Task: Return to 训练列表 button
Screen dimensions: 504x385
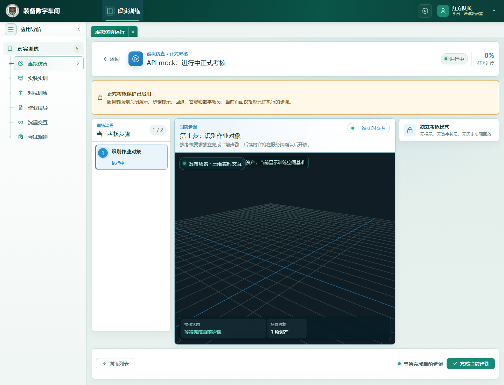Action: [x=115, y=364]
